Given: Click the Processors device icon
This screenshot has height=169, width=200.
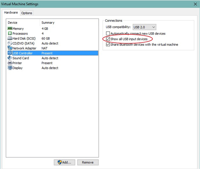Looking at the screenshot, I should click(x=10, y=34).
